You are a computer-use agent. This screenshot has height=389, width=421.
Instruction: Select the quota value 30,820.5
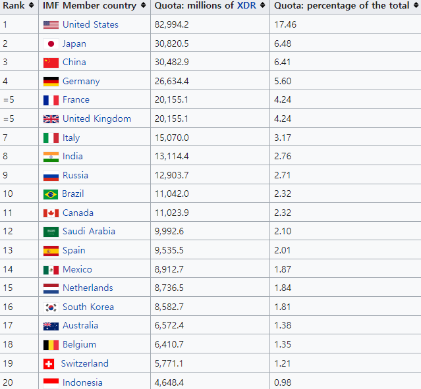click(171, 43)
